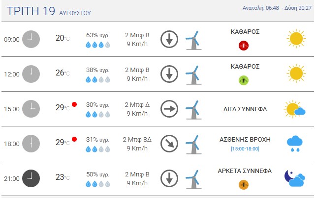The width and height of the screenshot is (316, 198).
Task: Open the [15:00-18:00] rain time link
Action: click(x=245, y=149)
